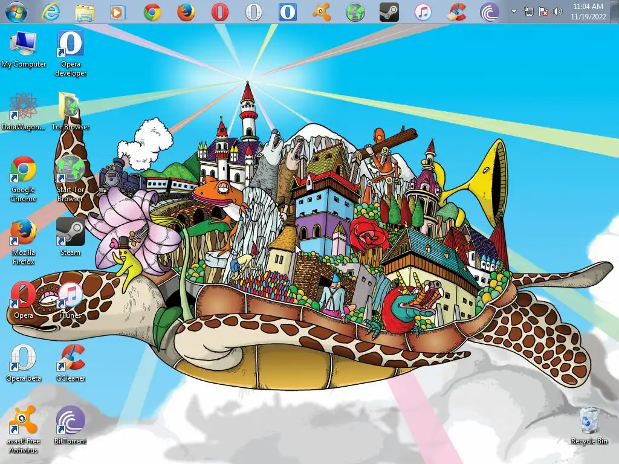
Task: Click the silver Opera beta taskbar icon
Action: tap(254, 12)
